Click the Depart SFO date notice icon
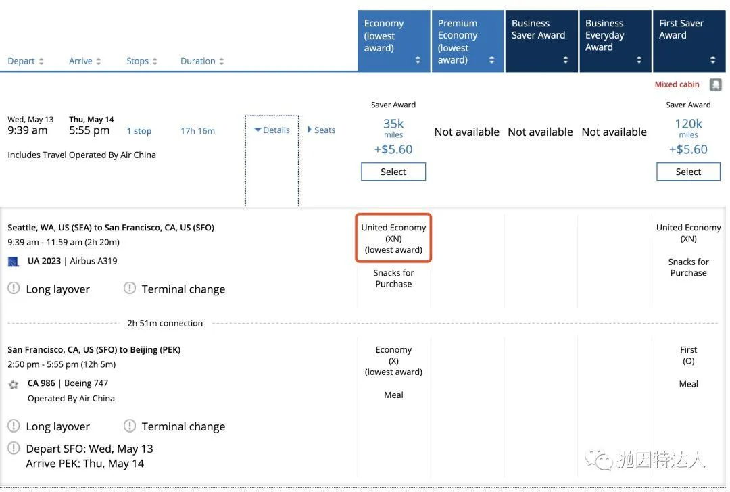Image resolution: width=730 pixels, height=492 pixels. tap(14, 448)
